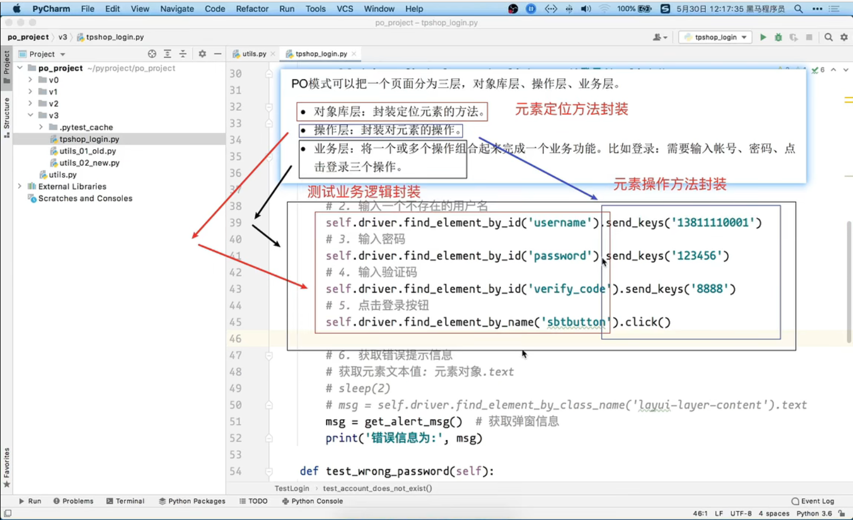Viewport: 853px width, 520px height.
Task: Close the tpshop_login.py editor tab
Action: coord(354,54)
